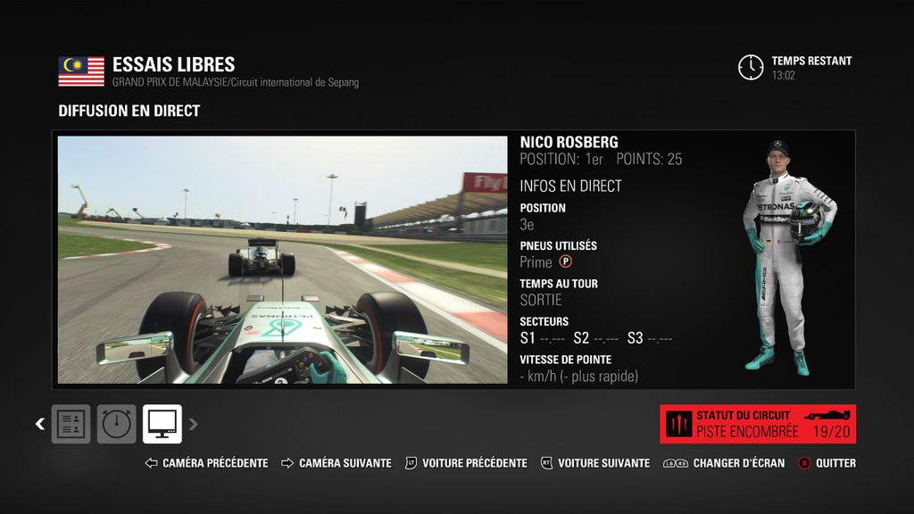This screenshot has height=514, width=914.
Task: Click the VITESSE DE POINTE km/h value
Action: [x=578, y=377]
